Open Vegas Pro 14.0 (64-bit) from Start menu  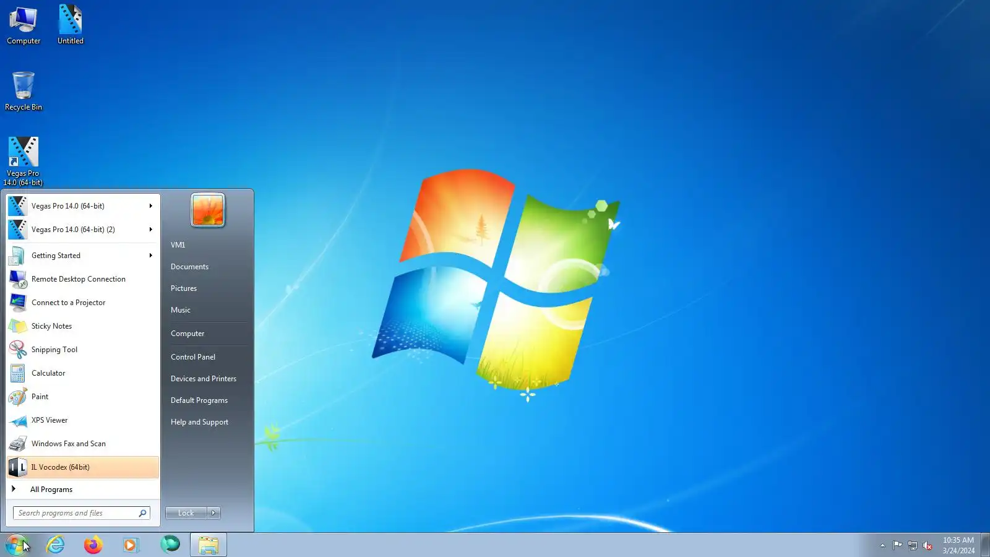83,206
